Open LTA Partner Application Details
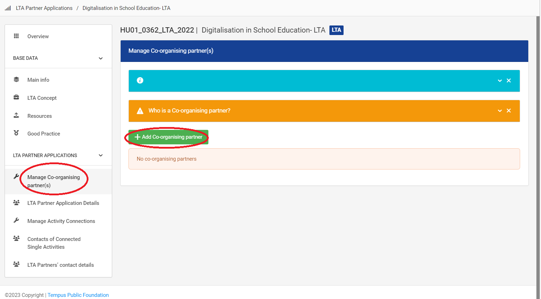Viewport: 541px width, 299px height. (x=63, y=203)
